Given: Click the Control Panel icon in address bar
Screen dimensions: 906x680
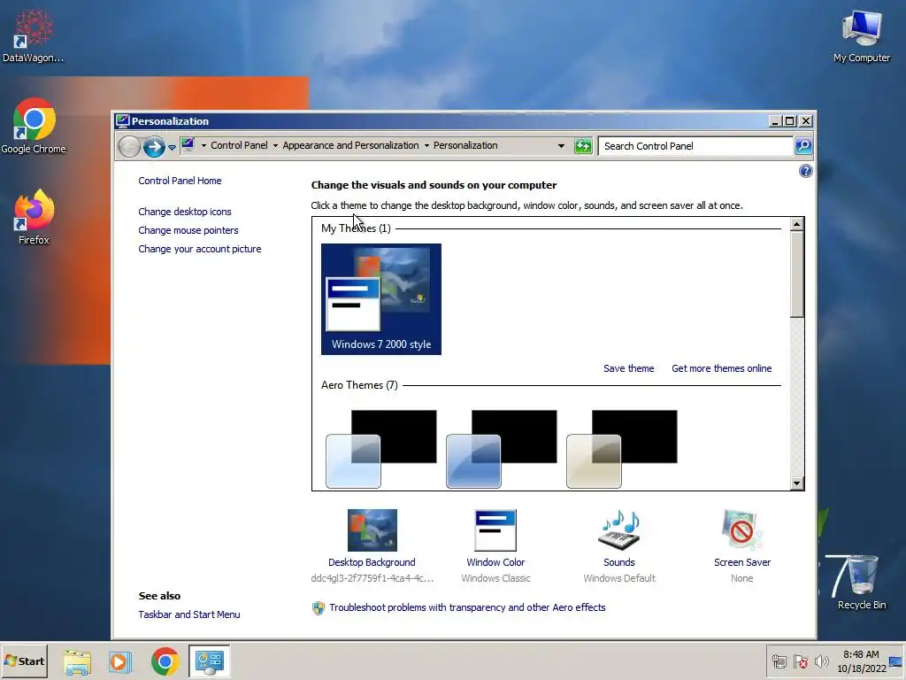Looking at the screenshot, I should click(188, 144).
